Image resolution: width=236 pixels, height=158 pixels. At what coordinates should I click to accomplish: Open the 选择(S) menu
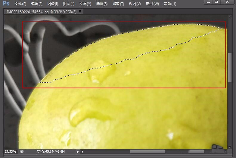click(x=102, y=4)
